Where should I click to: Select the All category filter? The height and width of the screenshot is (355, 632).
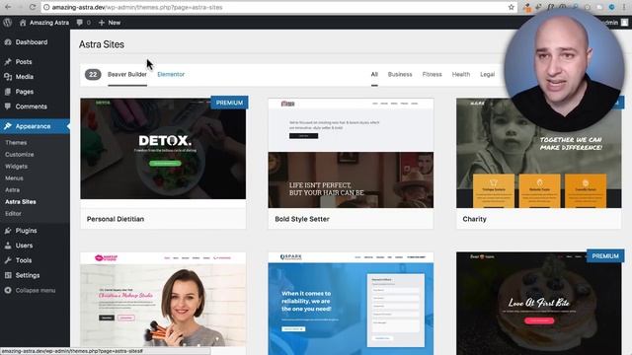click(374, 74)
